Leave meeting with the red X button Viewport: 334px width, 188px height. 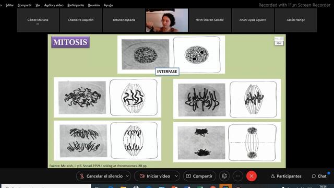pos(252,176)
